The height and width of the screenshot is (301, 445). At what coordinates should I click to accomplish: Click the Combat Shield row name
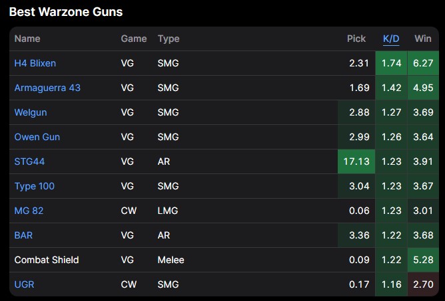pos(47,260)
